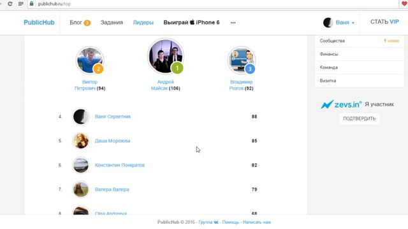This screenshot has height=229, width=408.
Task: Click the СТАТЬ VIP button
Action: [x=384, y=22]
